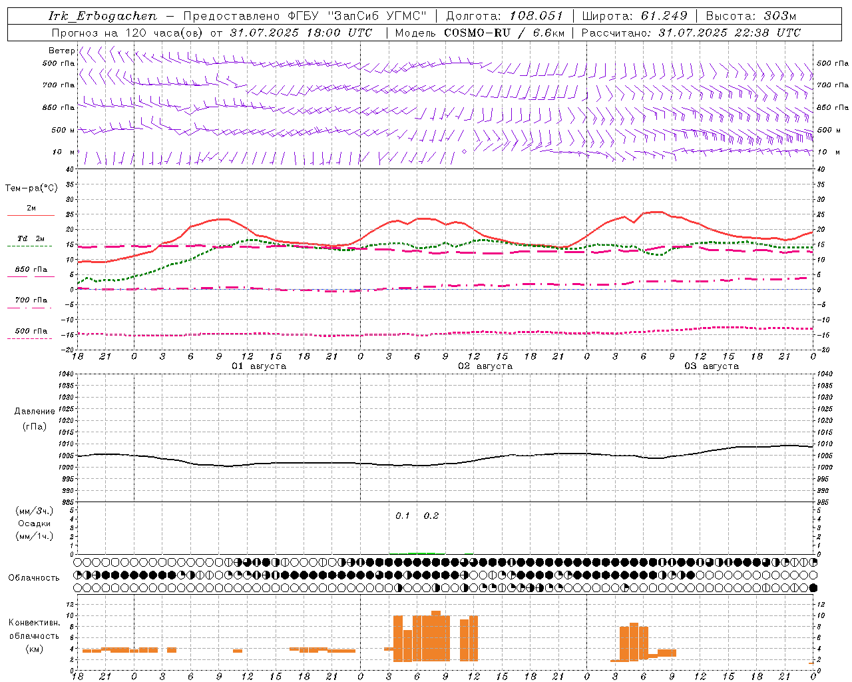Image resolution: width=852 pixels, height=682 pixels.
Task: Click the '01 августа' date label
Action: [x=259, y=366]
